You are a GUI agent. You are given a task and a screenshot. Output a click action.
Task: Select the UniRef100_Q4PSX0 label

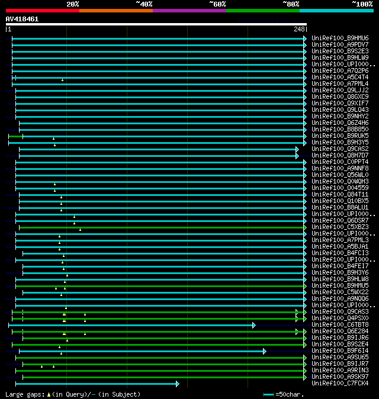pos(340,318)
